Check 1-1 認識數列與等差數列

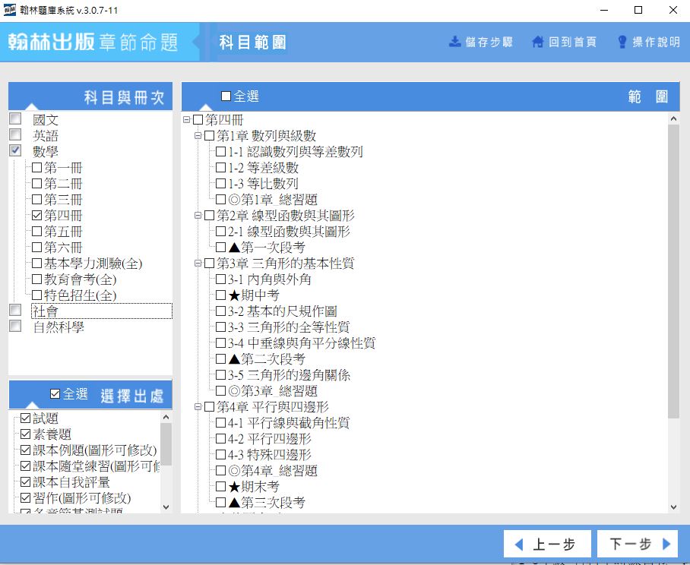(x=221, y=152)
